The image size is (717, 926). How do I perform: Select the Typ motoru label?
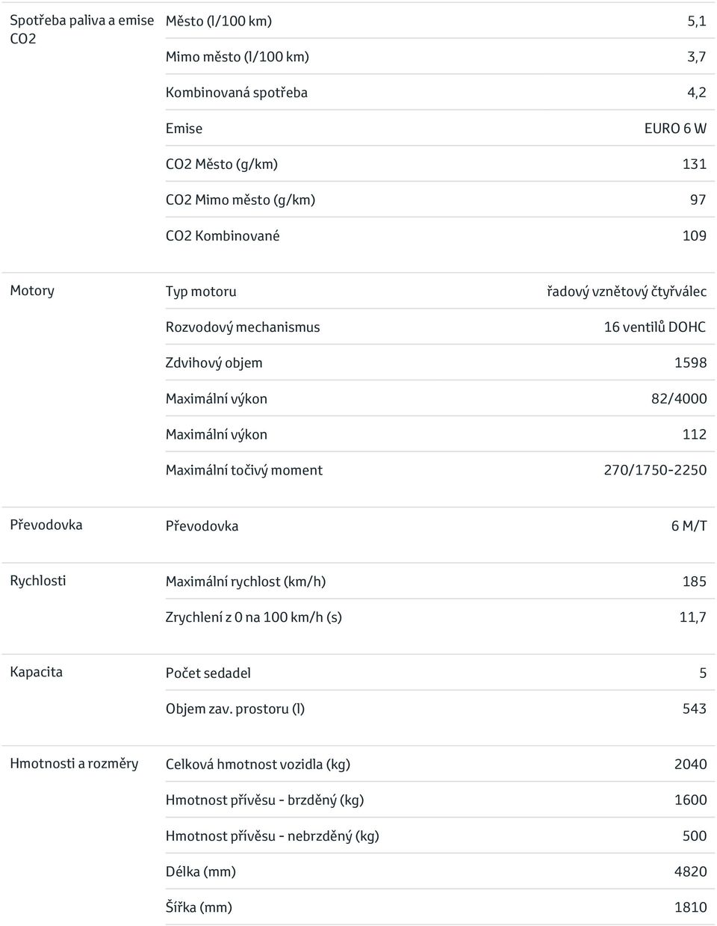pos(201,291)
